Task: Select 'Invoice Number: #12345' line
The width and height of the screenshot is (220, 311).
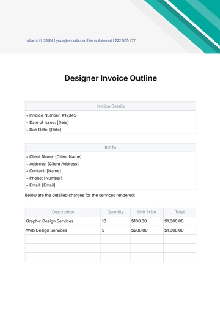Action: pos(51,115)
